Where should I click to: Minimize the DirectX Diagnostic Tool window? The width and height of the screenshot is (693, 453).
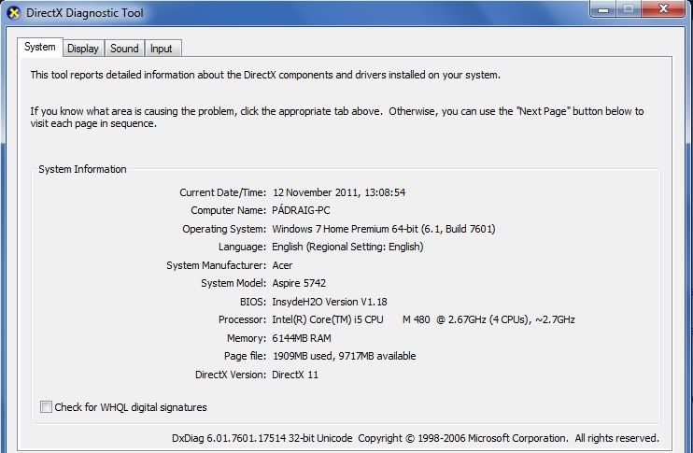pyautogui.click(x=603, y=8)
